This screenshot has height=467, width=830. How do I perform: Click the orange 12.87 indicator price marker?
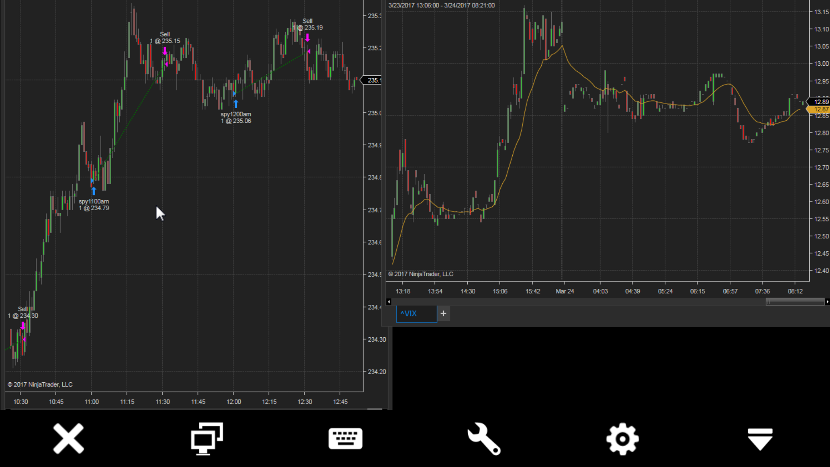tap(820, 109)
